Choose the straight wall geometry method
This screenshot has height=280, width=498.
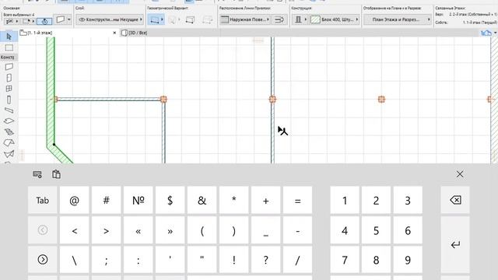[x=154, y=20]
